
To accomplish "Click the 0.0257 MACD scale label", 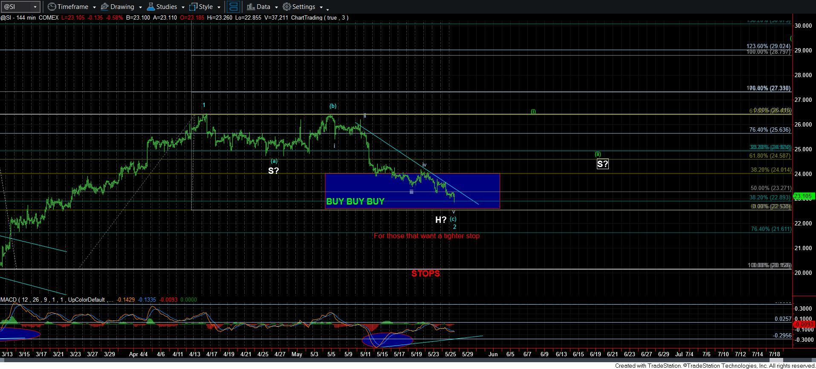I will click(x=783, y=319).
